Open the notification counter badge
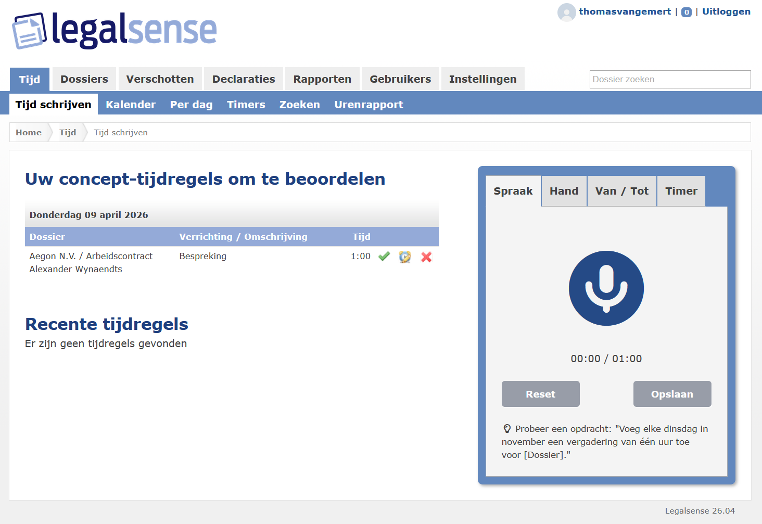The image size is (762, 524). pos(687,12)
